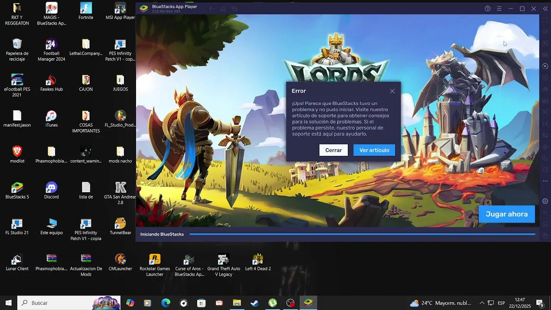Click the Jugar ahora button
Screen dimensions: 551x310
507,214
